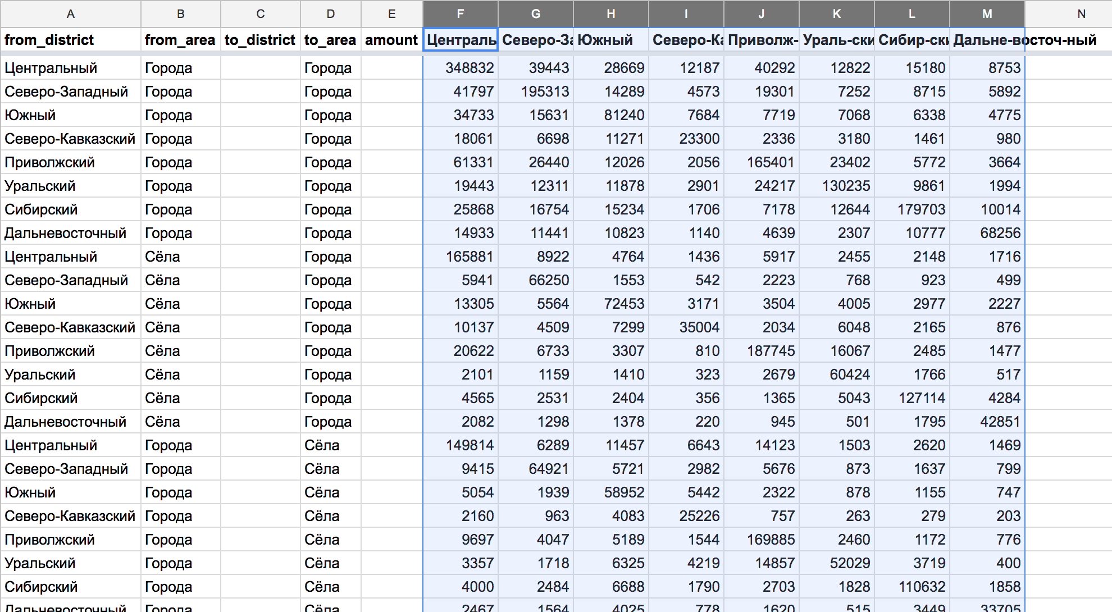The height and width of the screenshot is (612, 1112).
Task: Select cell with value 187745
Action: tap(762, 351)
